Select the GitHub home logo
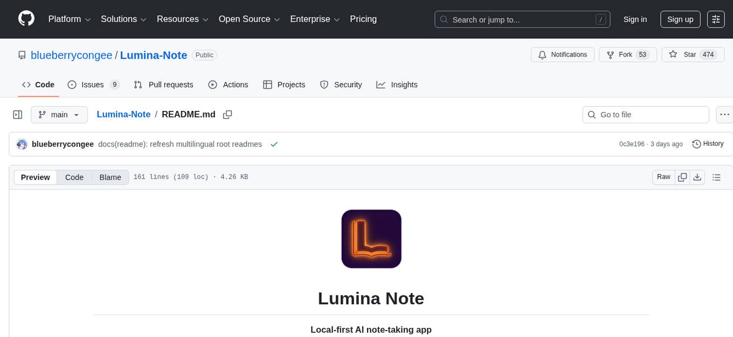 pos(26,19)
